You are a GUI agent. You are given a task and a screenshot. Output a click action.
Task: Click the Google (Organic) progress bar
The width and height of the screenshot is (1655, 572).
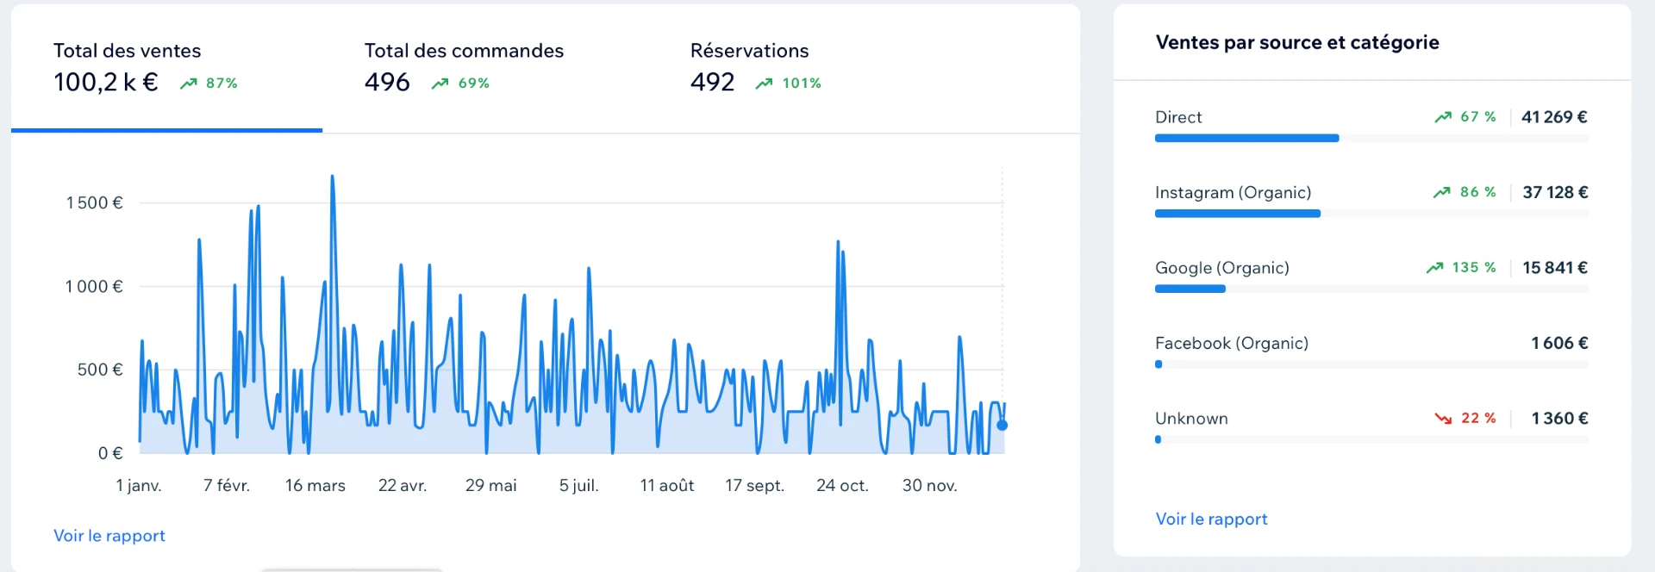point(1371,289)
